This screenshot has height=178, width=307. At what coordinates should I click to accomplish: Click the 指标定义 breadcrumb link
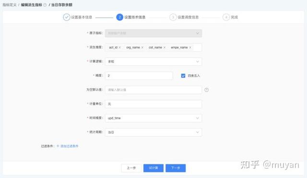pyautogui.click(x=10, y=5)
